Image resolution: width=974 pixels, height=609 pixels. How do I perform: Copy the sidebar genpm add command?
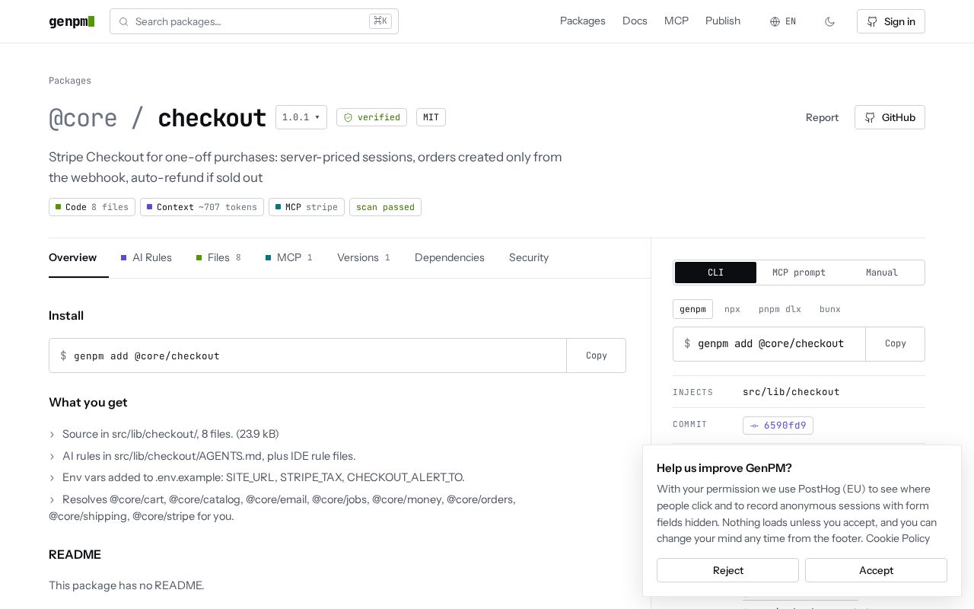[x=896, y=344]
